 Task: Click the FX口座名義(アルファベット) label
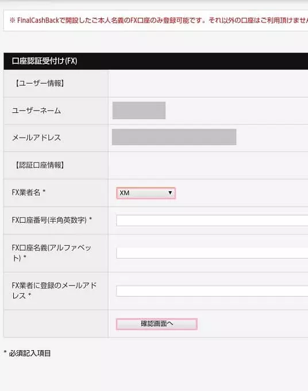(52, 253)
